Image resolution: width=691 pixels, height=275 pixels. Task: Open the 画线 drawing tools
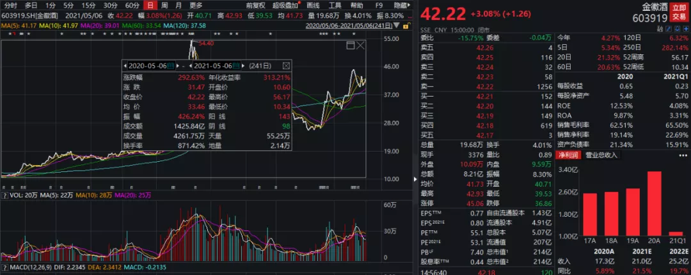click(x=312, y=6)
